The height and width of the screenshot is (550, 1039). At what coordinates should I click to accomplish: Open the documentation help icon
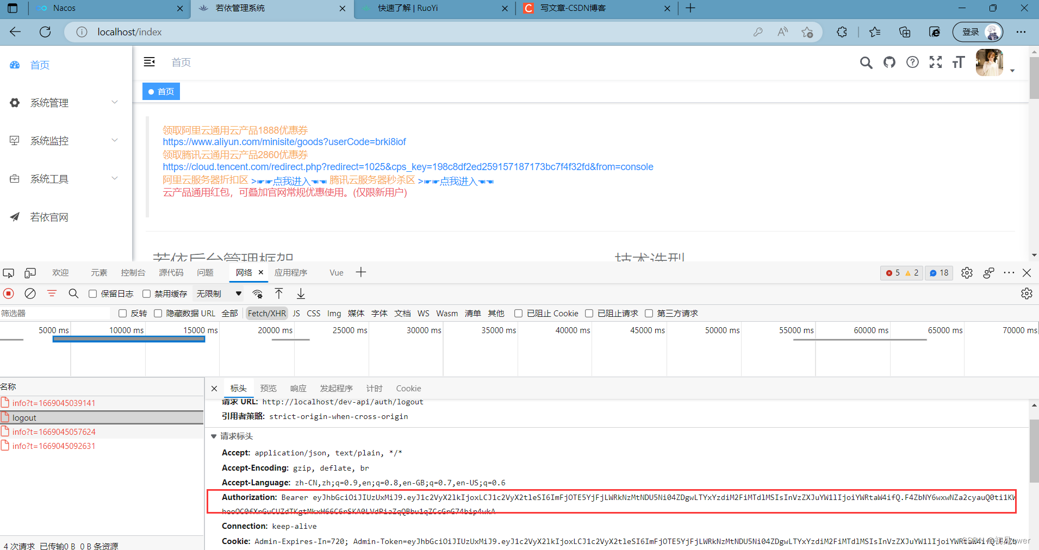(912, 62)
